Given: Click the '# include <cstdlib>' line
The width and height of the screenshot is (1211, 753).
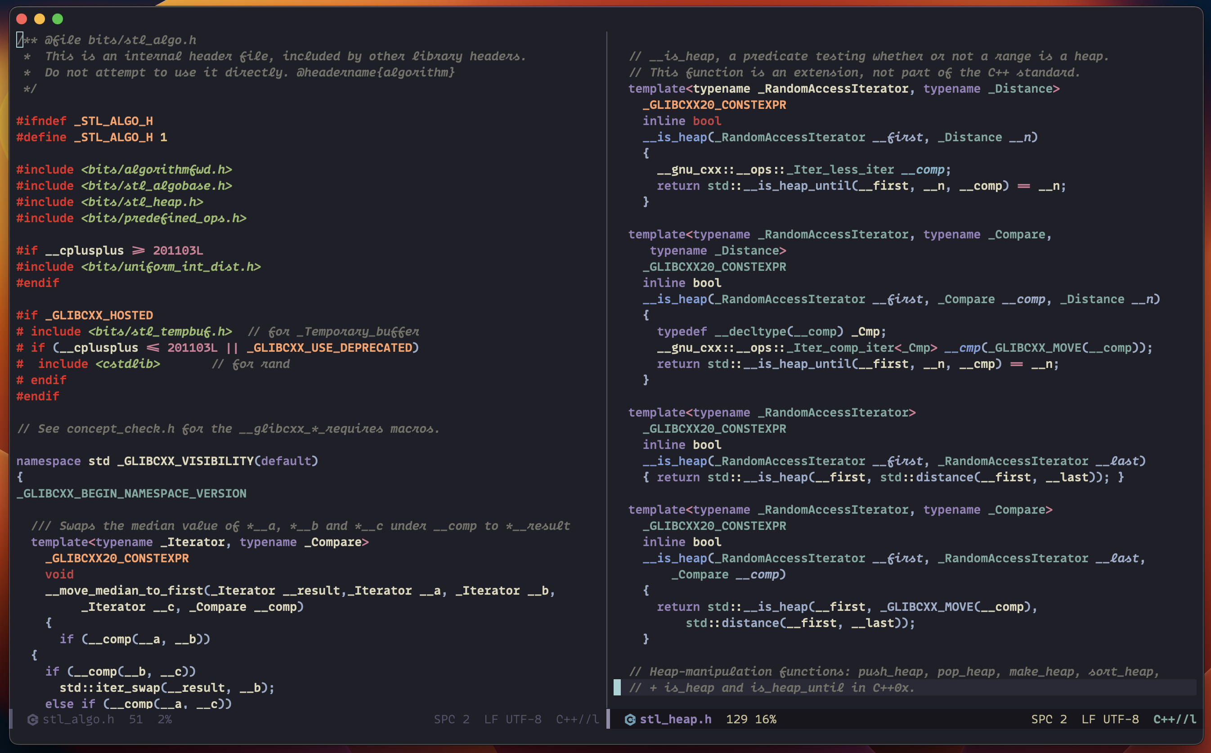Looking at the screenshot, I should click(88, 363).
